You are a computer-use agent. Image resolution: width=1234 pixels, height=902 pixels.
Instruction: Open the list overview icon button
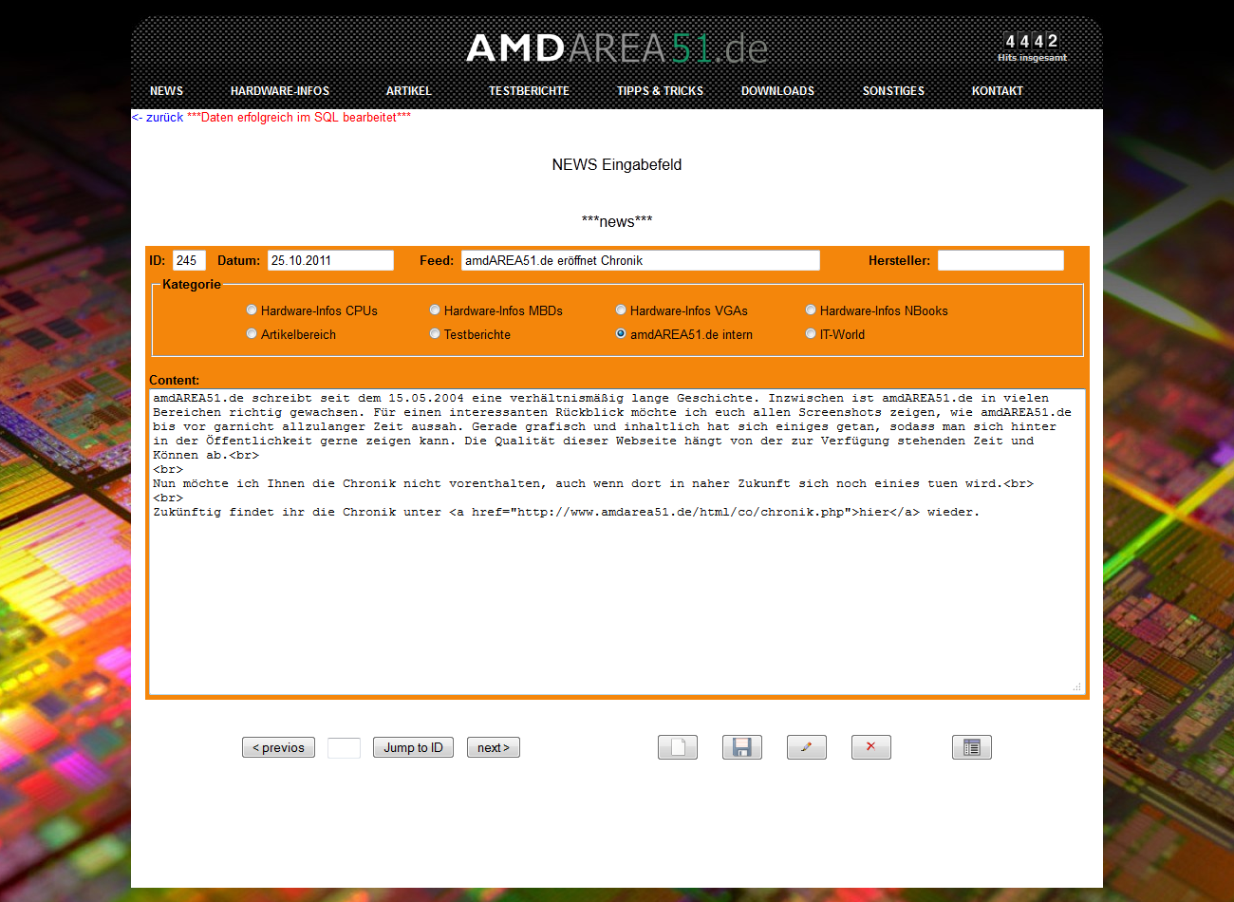(972, 747)
